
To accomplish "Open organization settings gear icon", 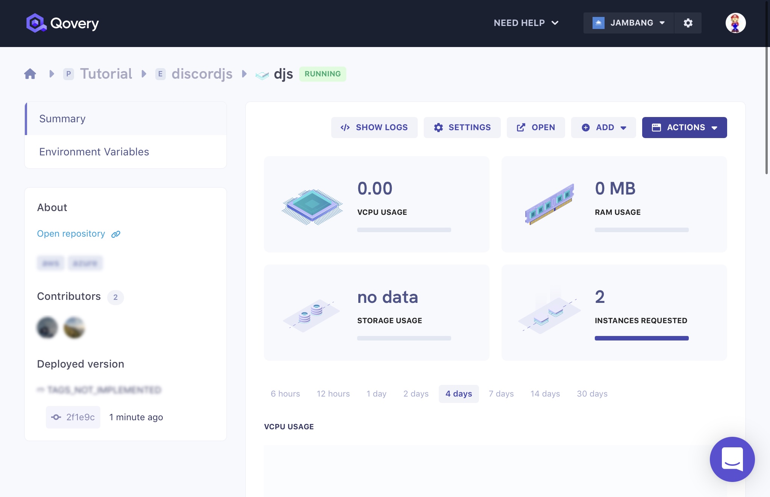I will [x=688, y=23].
